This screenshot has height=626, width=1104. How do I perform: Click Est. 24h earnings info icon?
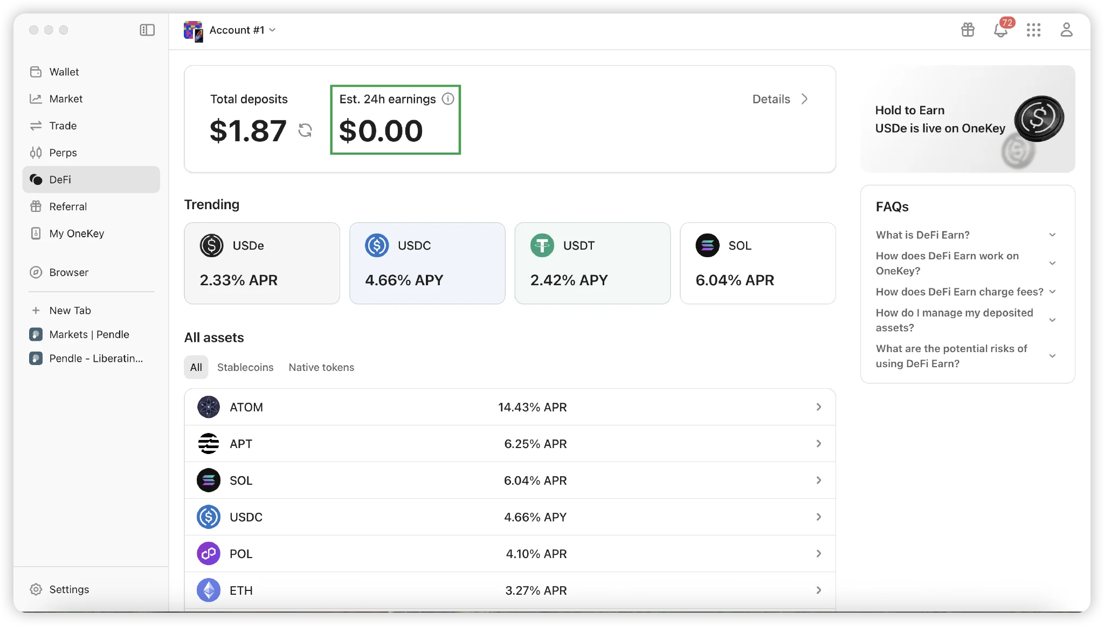coord(448,99)
